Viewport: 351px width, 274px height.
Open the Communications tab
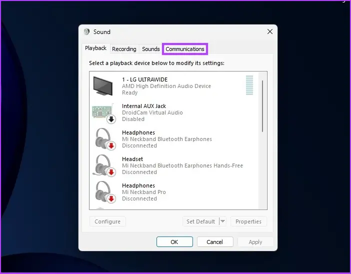point(185,49)
